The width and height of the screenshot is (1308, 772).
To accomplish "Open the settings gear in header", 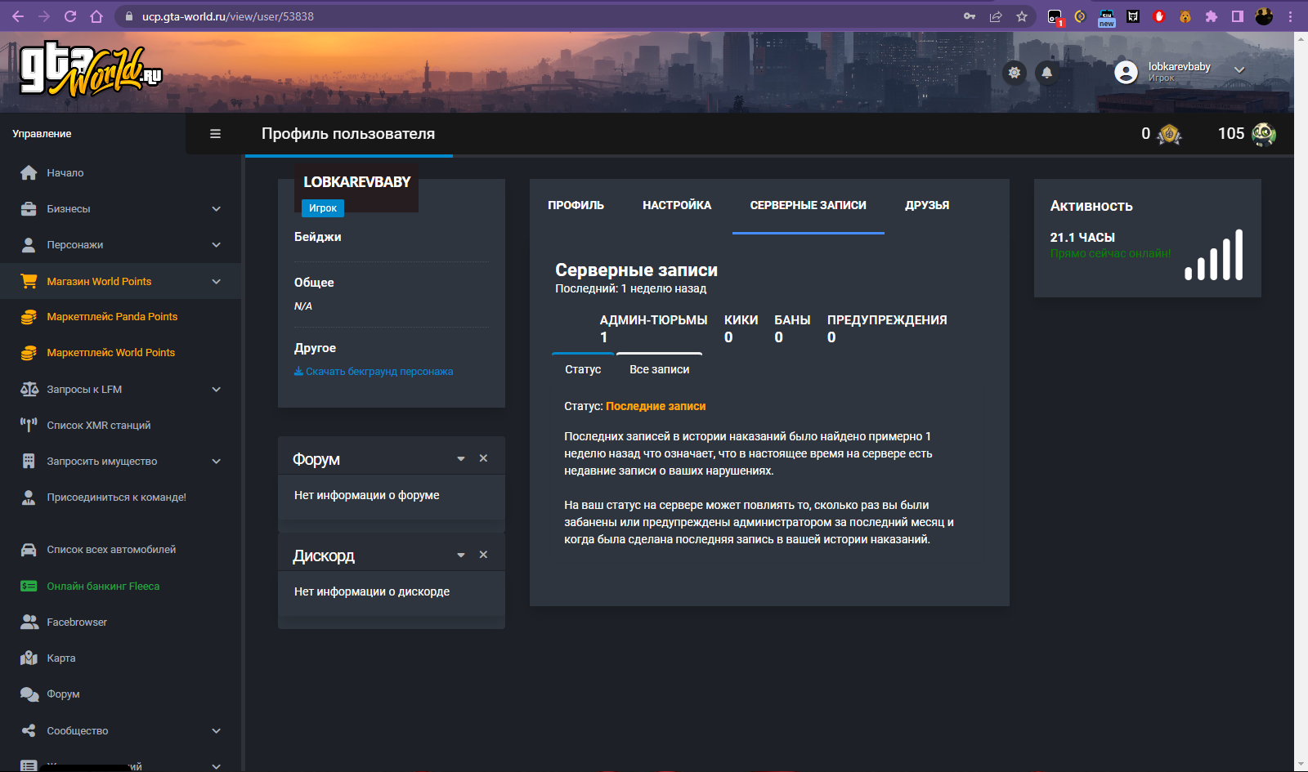I will [x=1015, y=73].
